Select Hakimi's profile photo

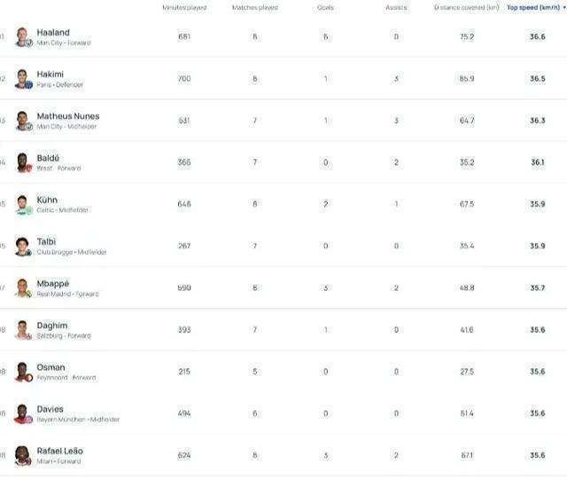[24, 79]
